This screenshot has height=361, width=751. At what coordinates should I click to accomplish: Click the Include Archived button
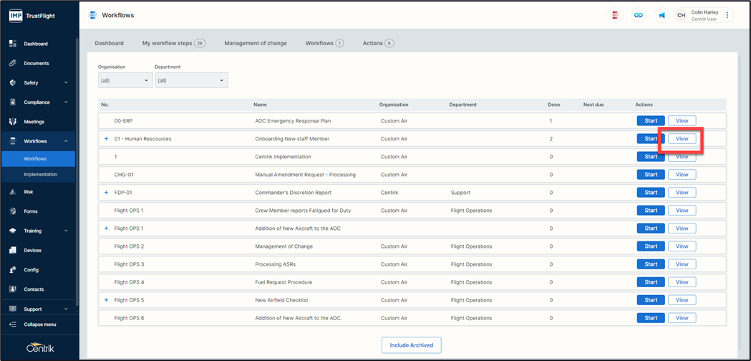(411, 345)
